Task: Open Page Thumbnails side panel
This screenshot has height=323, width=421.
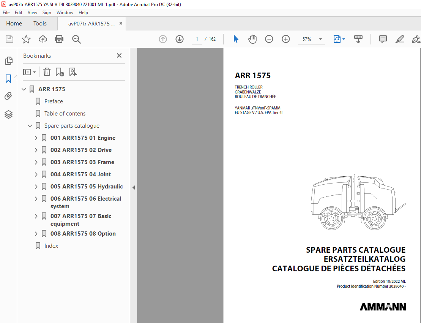Action: coord(9,61)
